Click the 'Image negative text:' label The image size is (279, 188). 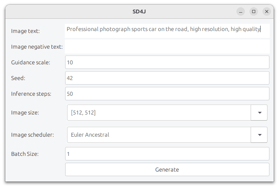click(37, 47)
